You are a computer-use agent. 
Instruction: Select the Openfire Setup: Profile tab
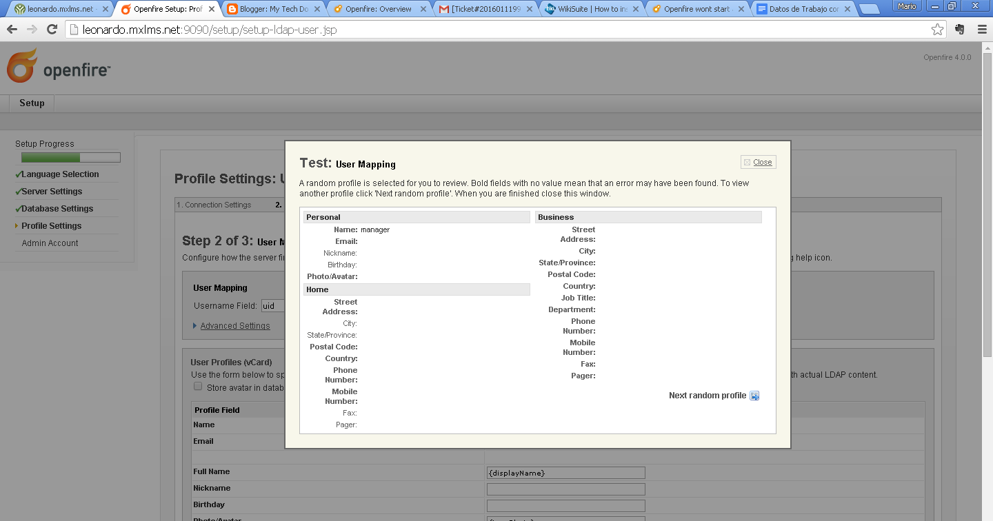166,10
